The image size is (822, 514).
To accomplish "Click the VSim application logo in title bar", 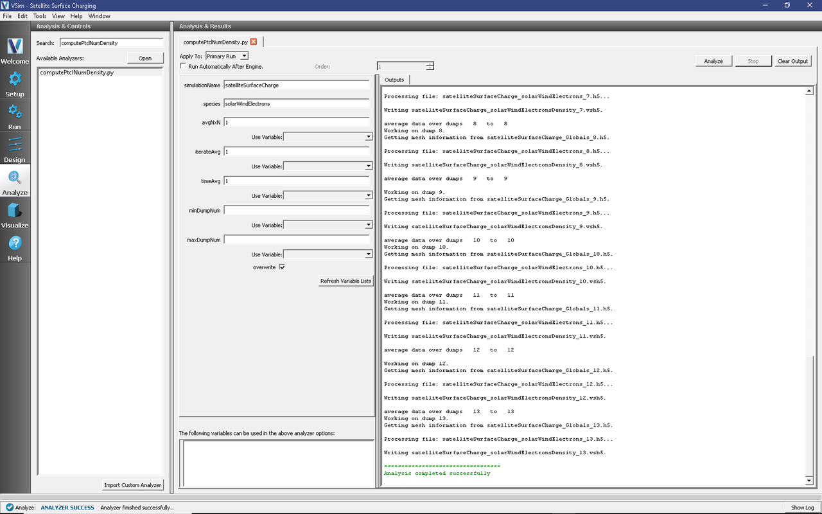I will [x=5, y=5].
